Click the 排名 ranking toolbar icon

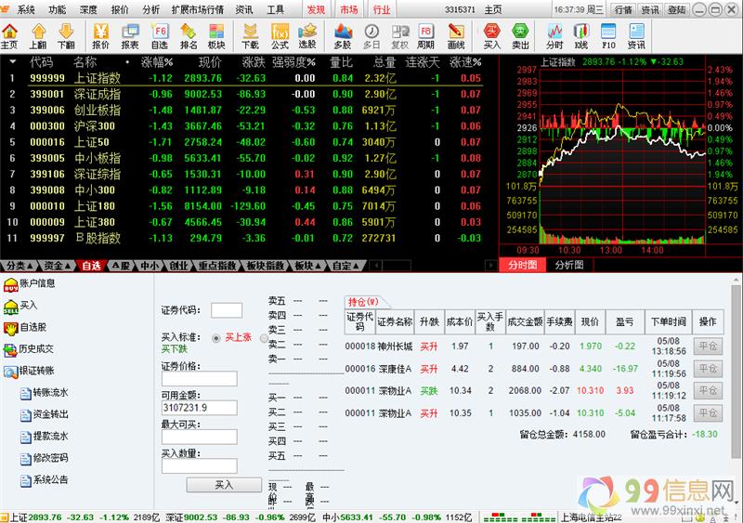coord(189,35)
